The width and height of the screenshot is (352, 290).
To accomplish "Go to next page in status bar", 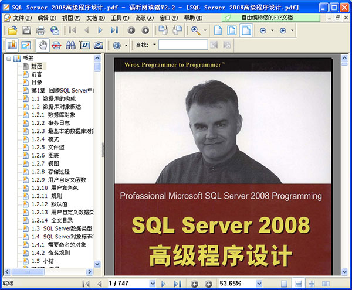I will [164, 284].
